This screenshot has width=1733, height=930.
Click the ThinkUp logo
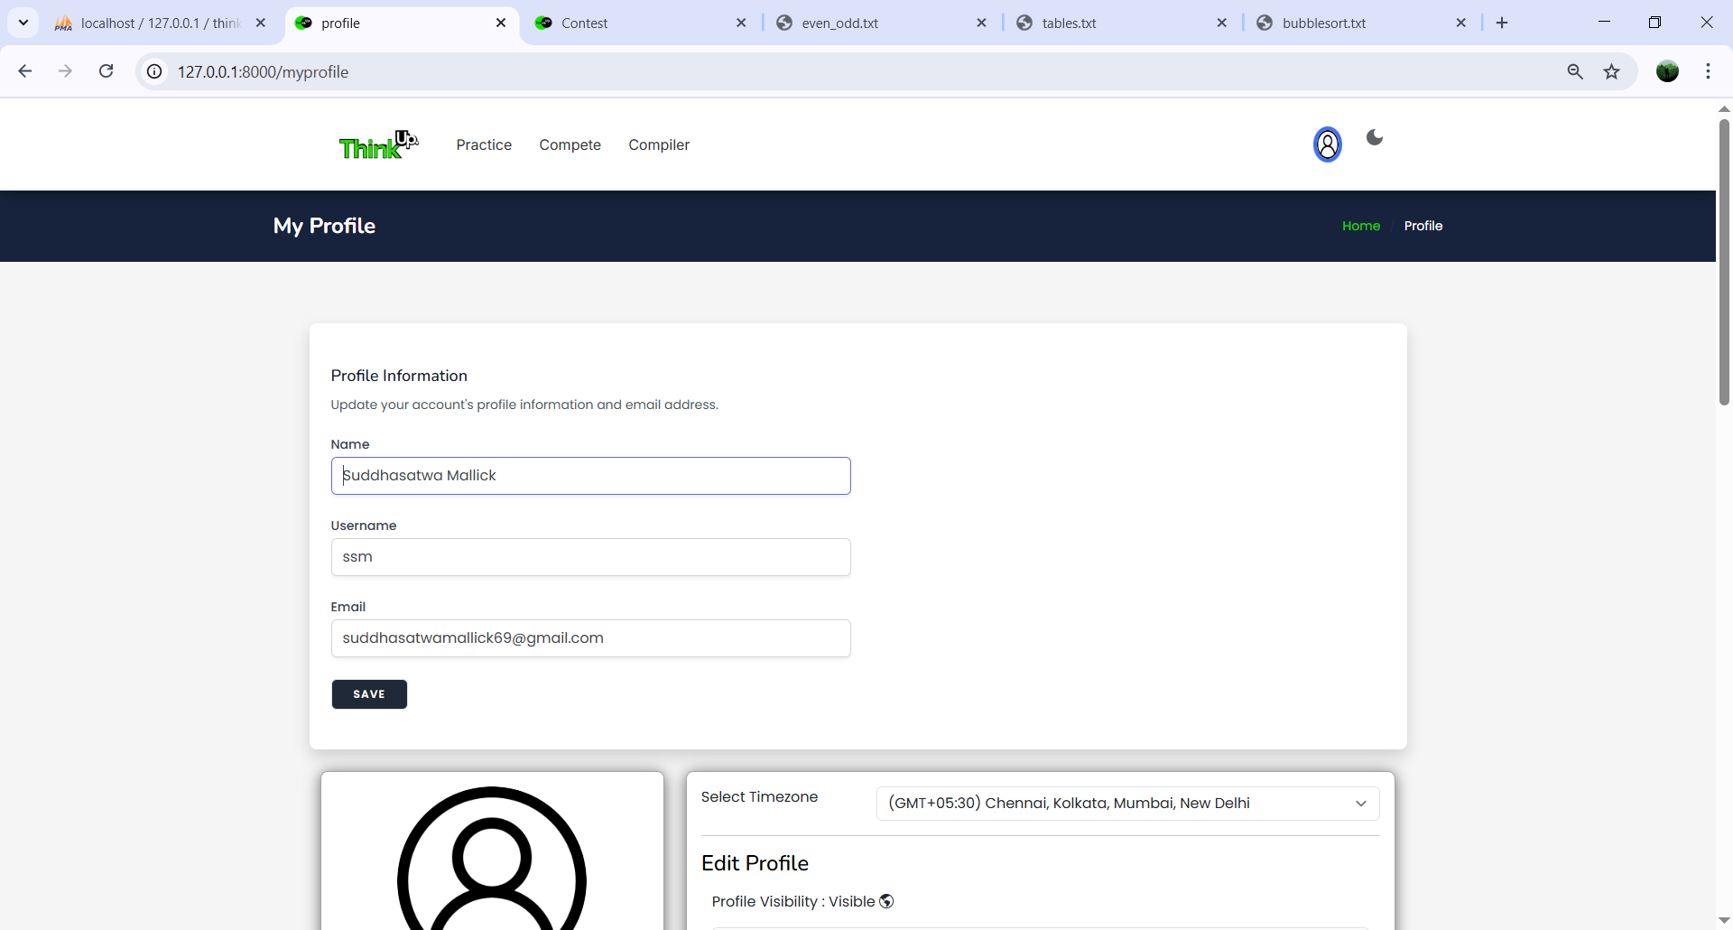click(x=378, y=144)
